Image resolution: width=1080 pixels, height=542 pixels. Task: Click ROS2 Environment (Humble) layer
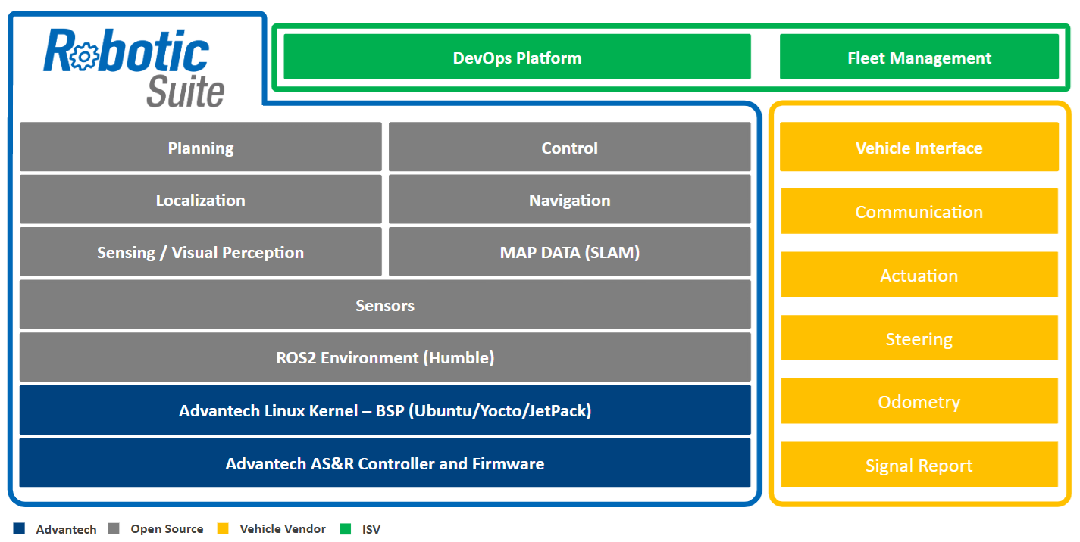[x=385, y=357]
